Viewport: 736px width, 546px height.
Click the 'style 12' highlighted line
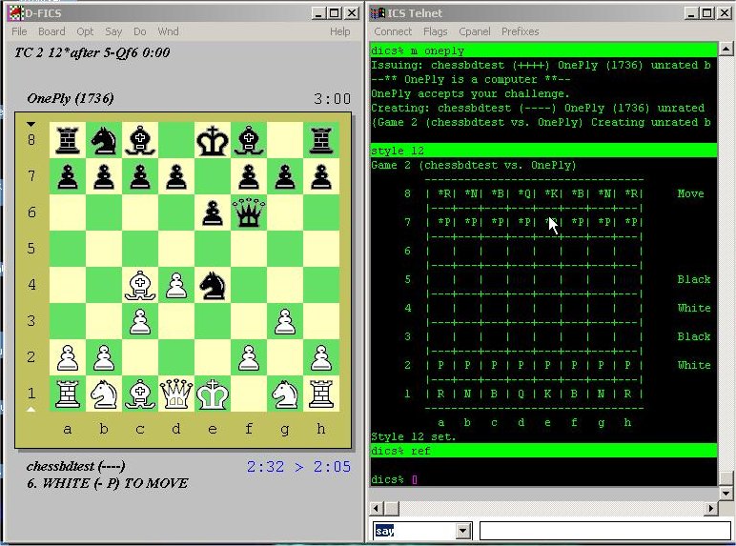click(x=543, y=151)
